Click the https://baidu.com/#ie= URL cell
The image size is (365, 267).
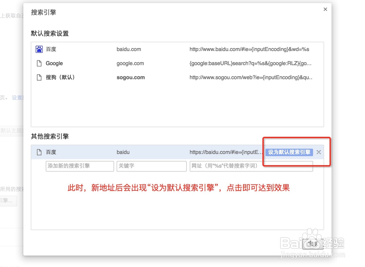tap(226, 152)
